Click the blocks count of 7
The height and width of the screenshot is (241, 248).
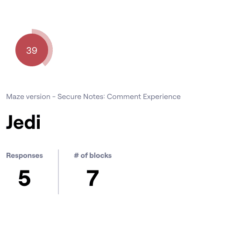92,178
